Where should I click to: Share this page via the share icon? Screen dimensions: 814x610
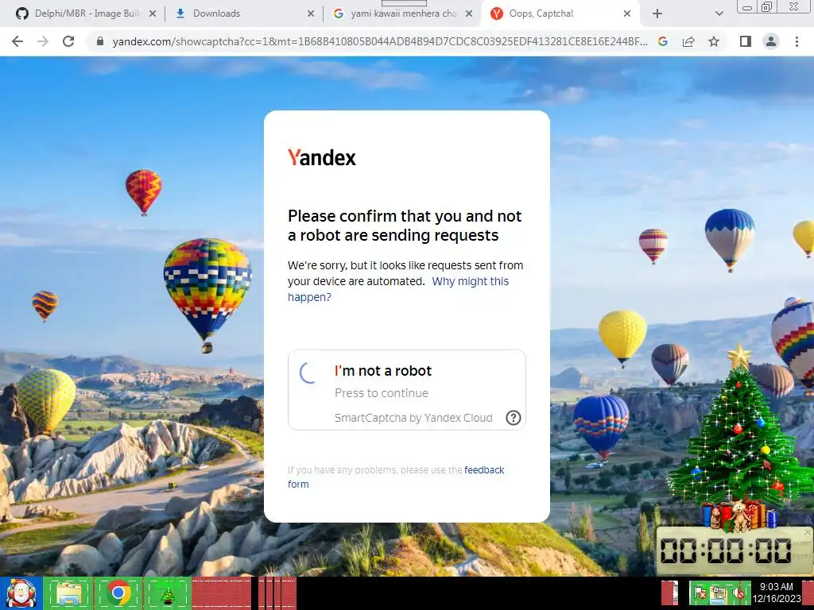(688, 41)
